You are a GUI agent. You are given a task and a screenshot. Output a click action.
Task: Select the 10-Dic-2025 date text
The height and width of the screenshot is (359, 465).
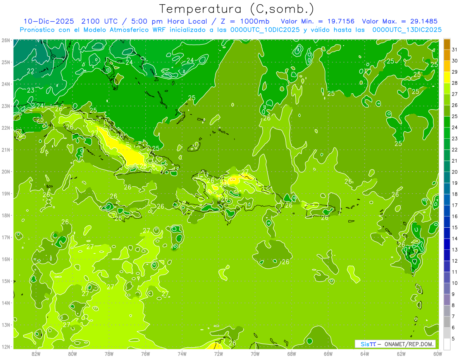(50, 21)
